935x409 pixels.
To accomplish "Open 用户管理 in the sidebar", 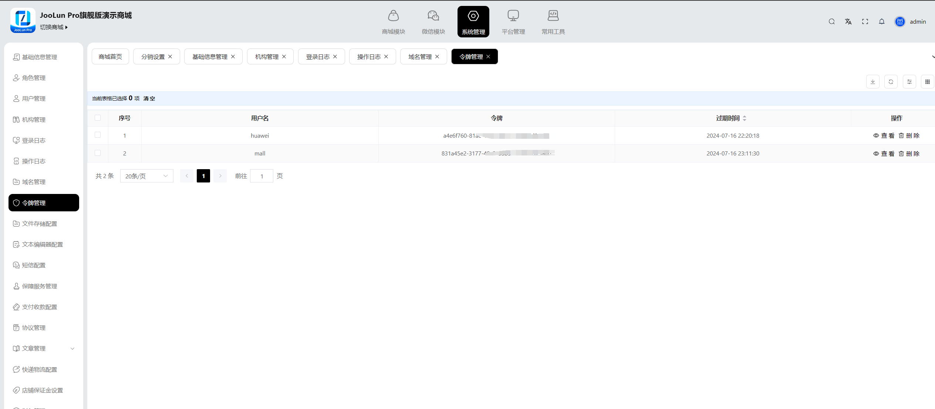I will (x=34, y=98).
